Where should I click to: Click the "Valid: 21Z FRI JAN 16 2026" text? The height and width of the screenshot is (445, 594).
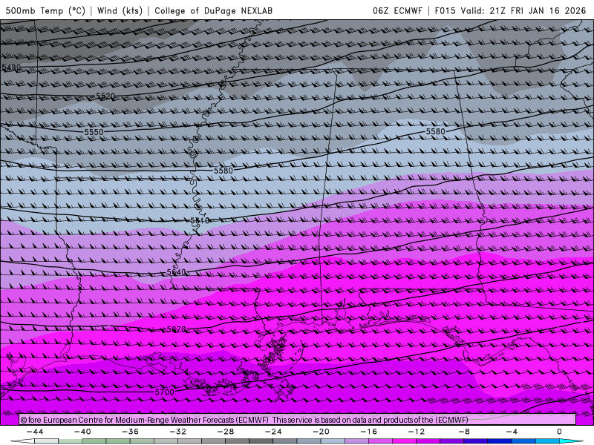(523, 10)
